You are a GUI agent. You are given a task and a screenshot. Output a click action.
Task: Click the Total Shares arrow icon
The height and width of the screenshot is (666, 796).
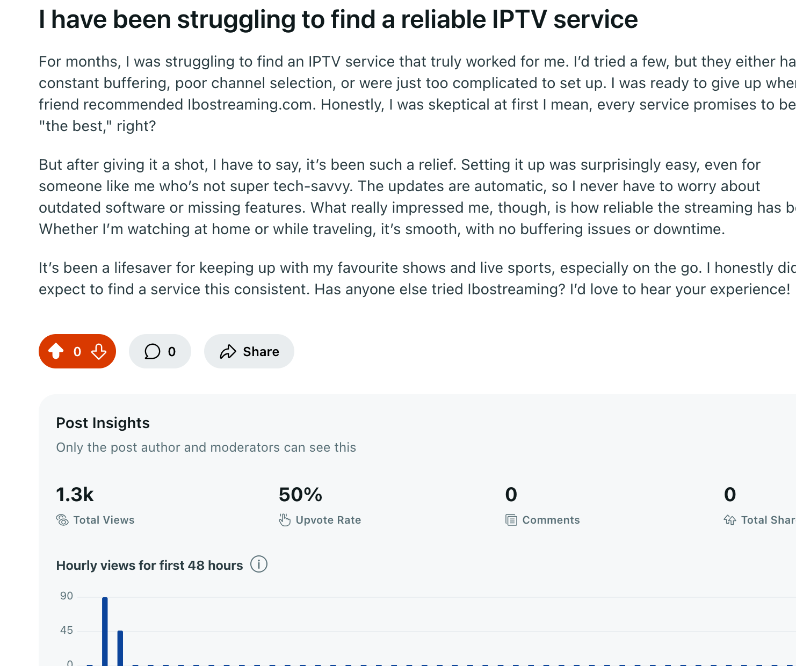click(x=730, y=520)
